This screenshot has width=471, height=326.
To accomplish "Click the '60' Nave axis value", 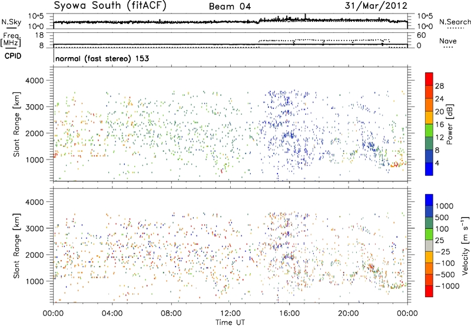I will tap(421, 35).
